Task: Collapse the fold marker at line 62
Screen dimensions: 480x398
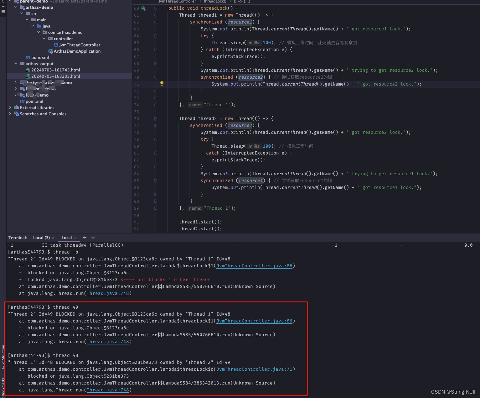Action: pyautogui.click(x=156, y=22)
